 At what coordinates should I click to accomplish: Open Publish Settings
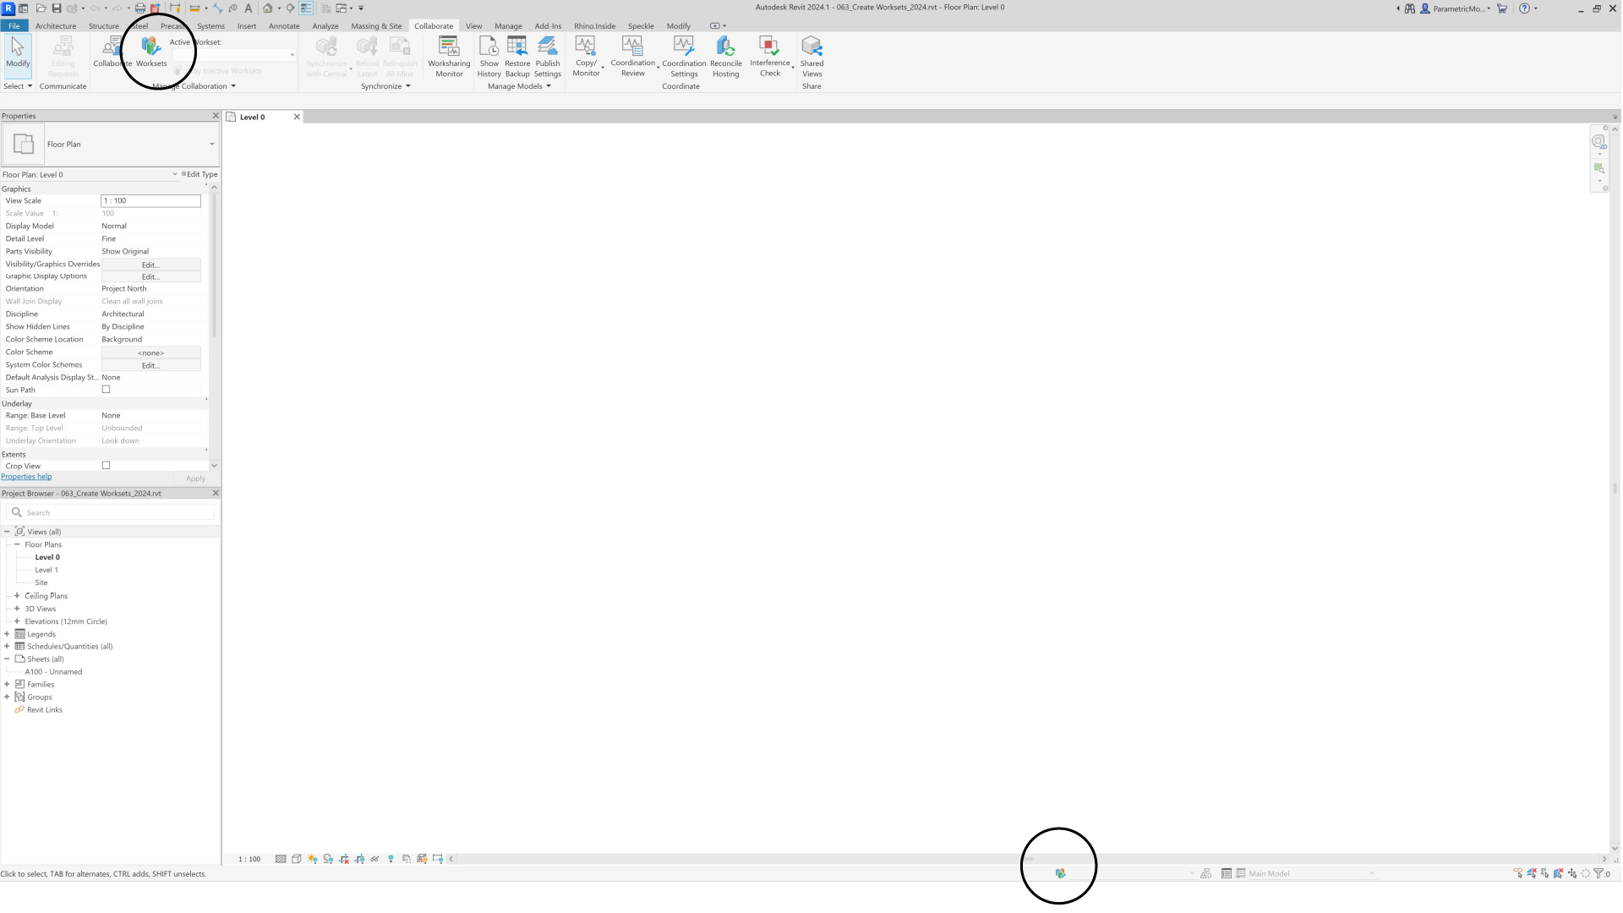coord(548,55)
